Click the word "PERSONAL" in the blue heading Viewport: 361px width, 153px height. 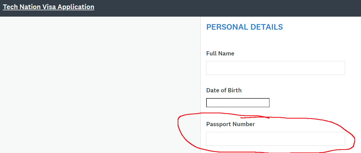click(x=227, y=27)
